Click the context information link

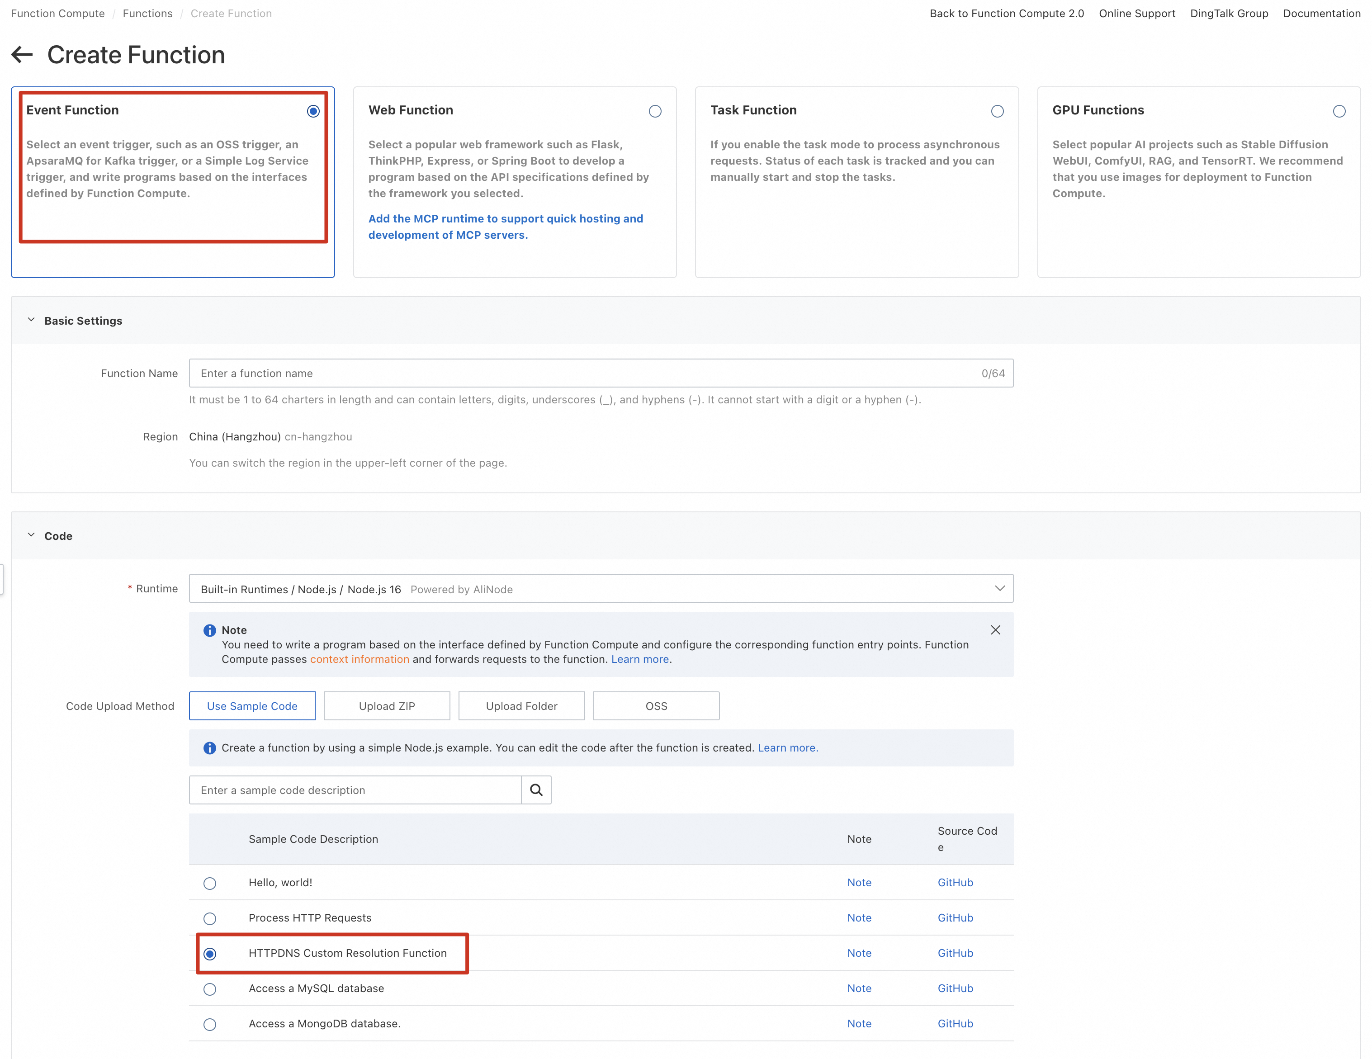360,659
